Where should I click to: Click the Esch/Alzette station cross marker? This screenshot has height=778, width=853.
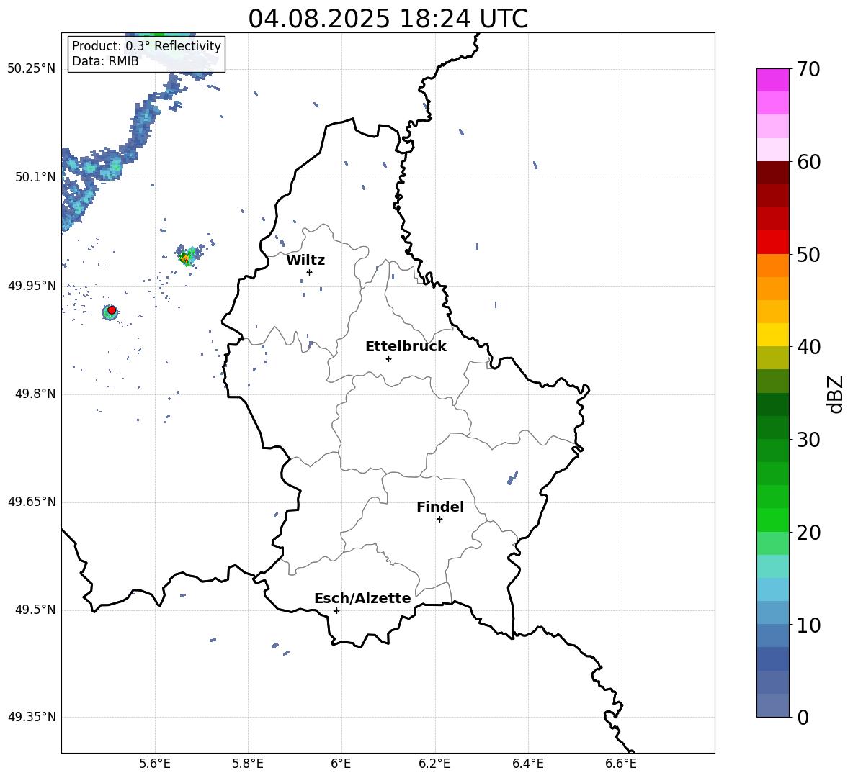pyautogui.click(x=336, y=610)
